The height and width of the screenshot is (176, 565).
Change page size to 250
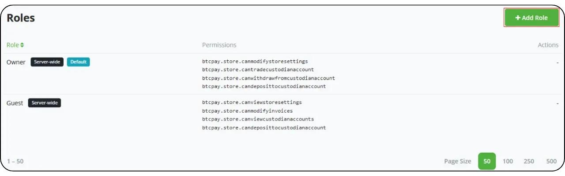tap(529, 161)
